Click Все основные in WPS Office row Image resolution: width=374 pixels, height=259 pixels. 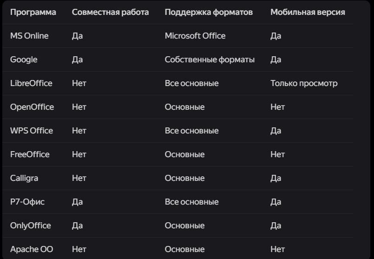pyautogui.click(x=191, y=131)
